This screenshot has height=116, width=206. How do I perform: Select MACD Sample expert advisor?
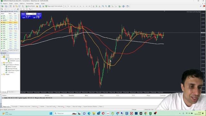coord(12,67)
